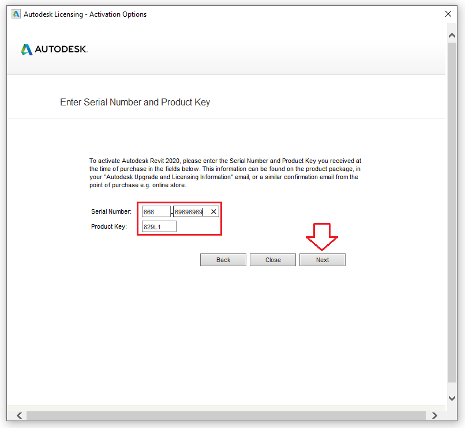465x428 pixels.
Task: Click the Autodesk logo in the header
Action: click(54, 49)
